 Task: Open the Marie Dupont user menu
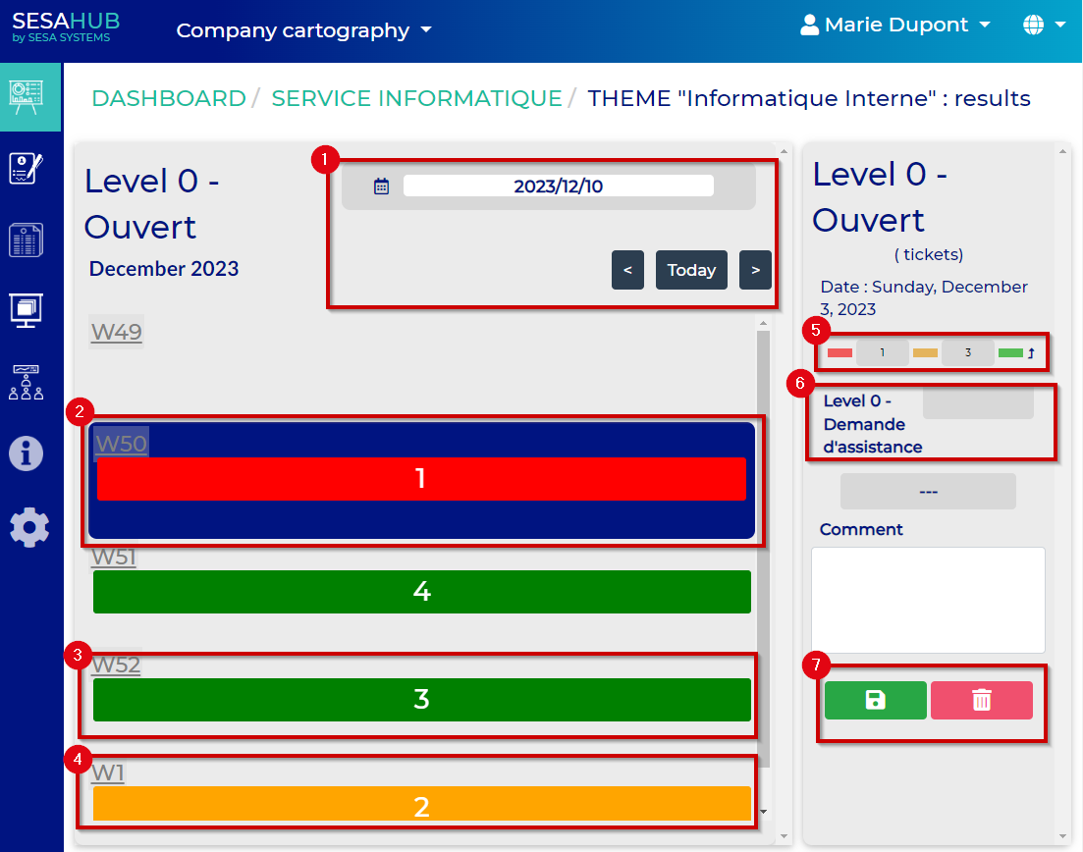894,25
